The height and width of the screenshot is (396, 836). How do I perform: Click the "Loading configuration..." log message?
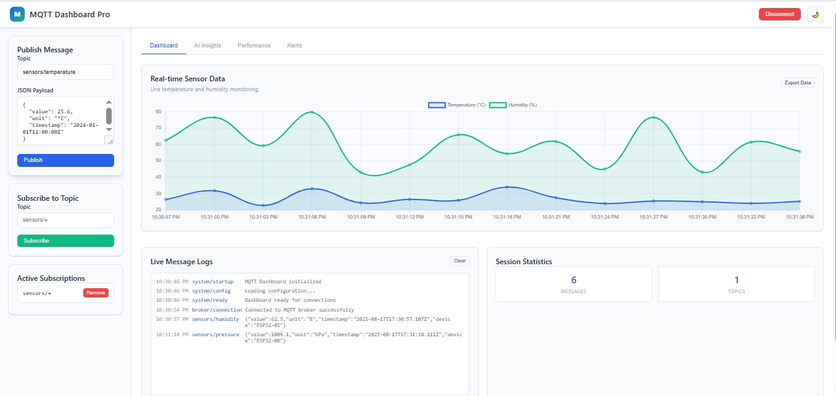[280, 291]
